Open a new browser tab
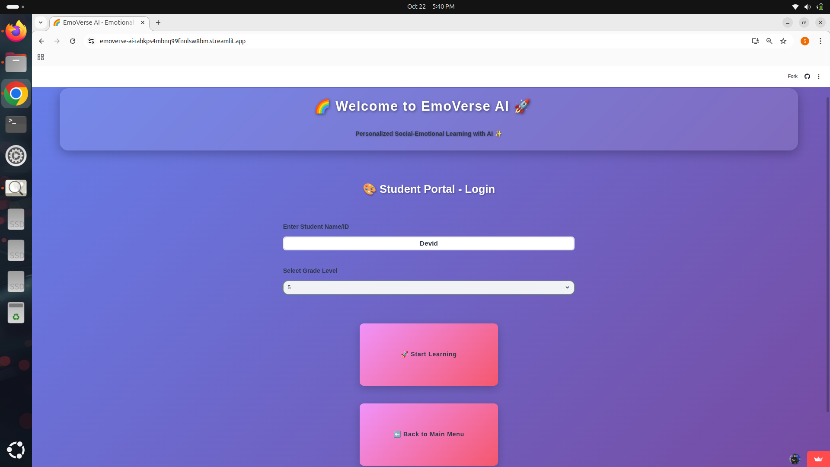 pyautogui.click(x=158, y=22)
